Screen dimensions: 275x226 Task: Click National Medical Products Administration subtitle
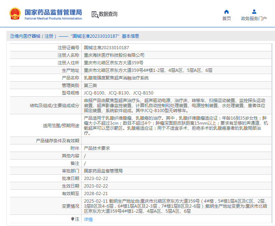(53, 18)
